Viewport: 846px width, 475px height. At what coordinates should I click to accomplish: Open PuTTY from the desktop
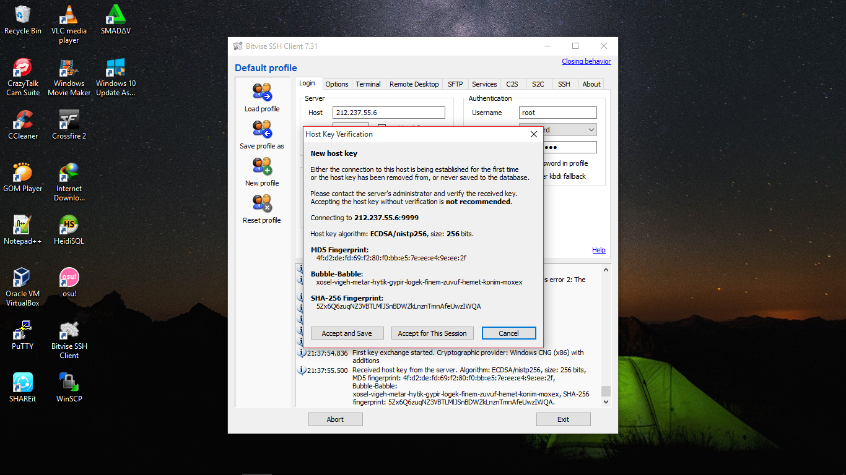[22, 332]
